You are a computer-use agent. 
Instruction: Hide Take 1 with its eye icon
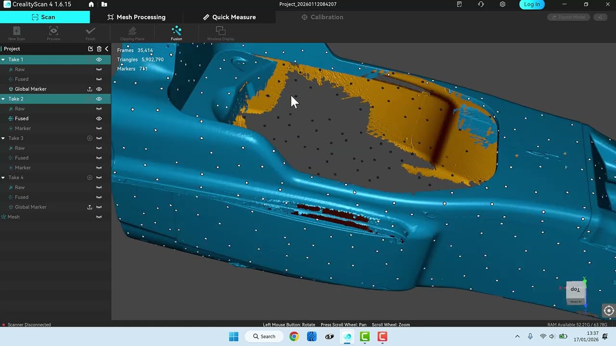pos(99,60)
